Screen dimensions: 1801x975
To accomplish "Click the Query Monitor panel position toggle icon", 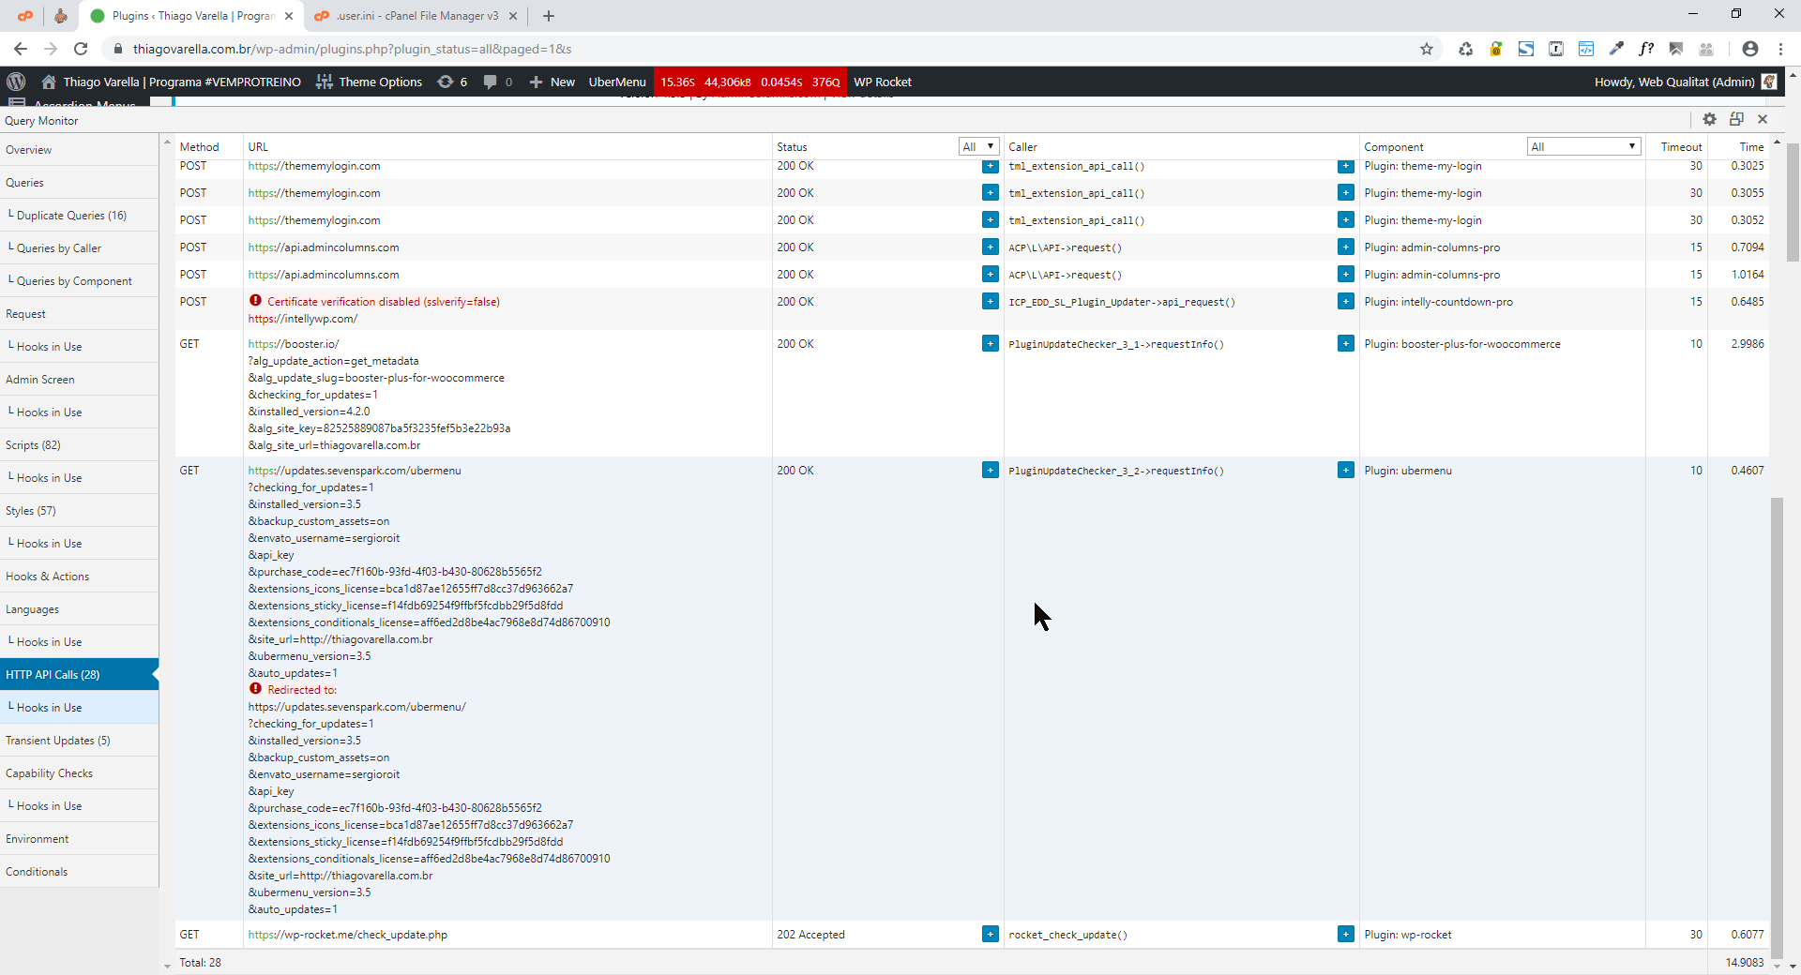I will 1736,119.
